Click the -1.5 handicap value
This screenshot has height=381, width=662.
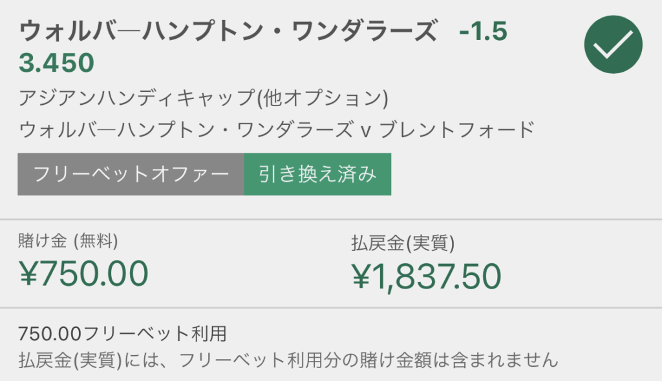[483, 31]
